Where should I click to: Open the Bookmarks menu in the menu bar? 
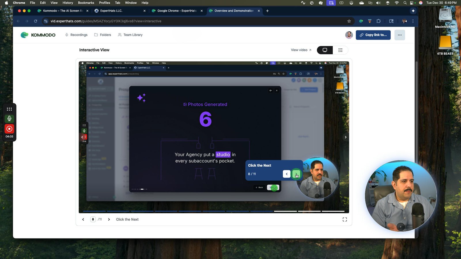point(86,3)
